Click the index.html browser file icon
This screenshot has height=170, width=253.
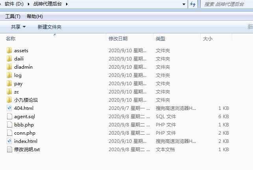click(x=9, y=141)
